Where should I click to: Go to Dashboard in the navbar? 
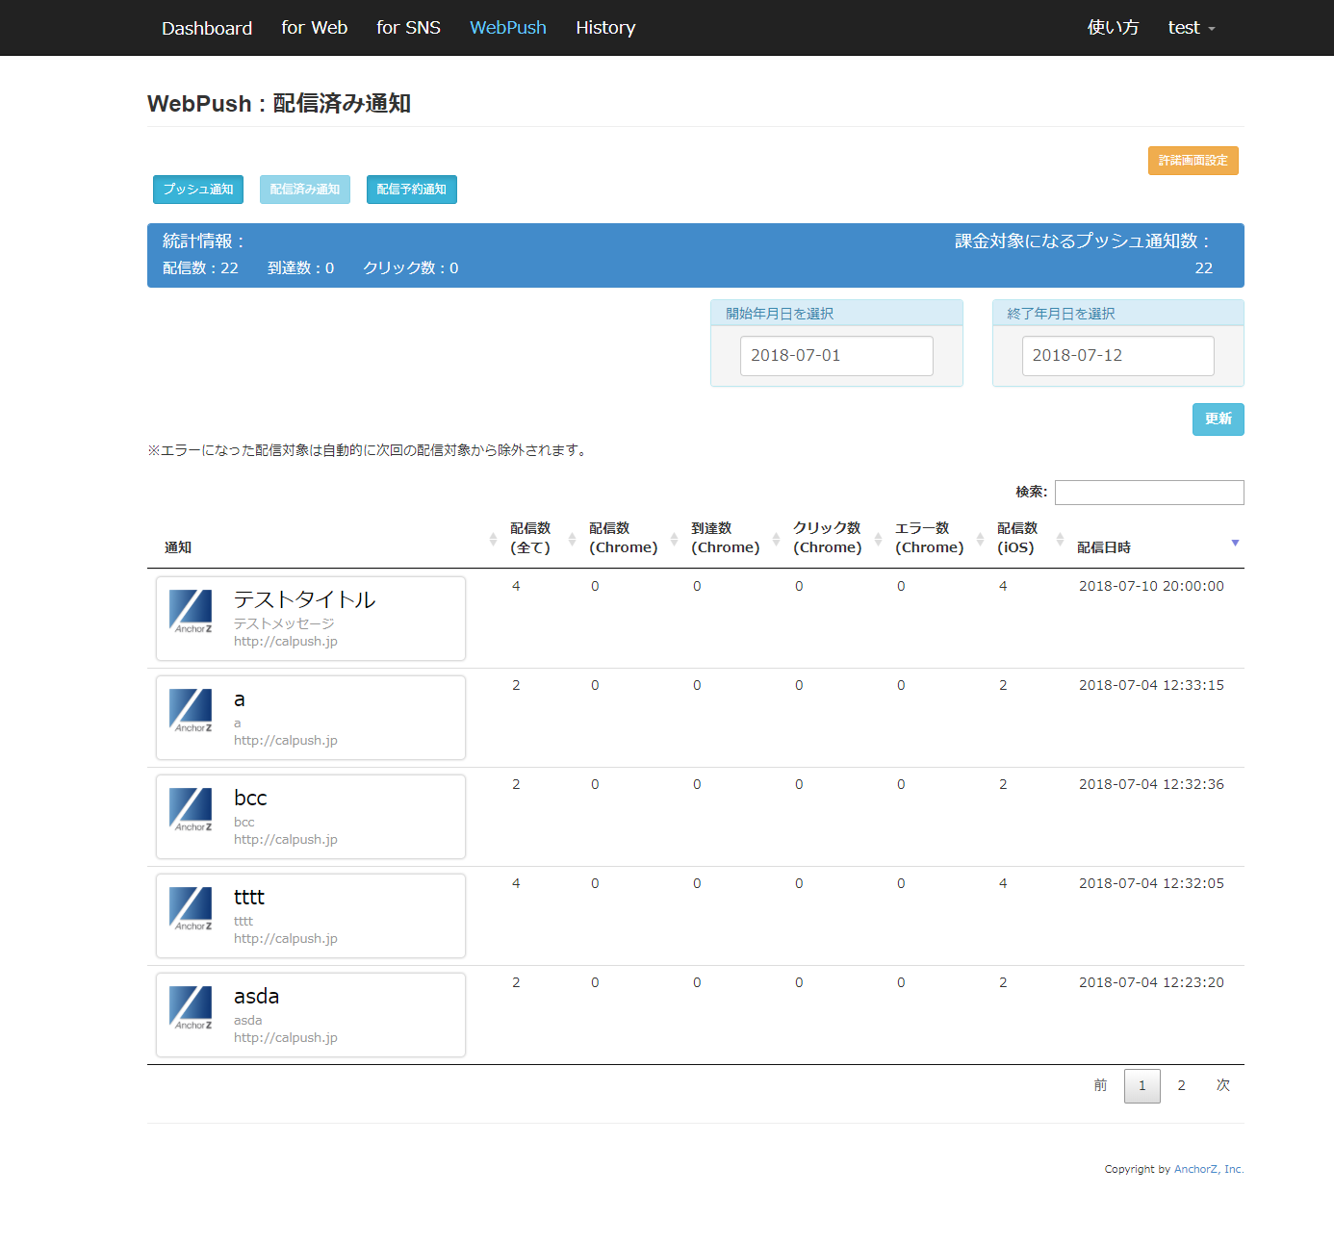[207, 28]
